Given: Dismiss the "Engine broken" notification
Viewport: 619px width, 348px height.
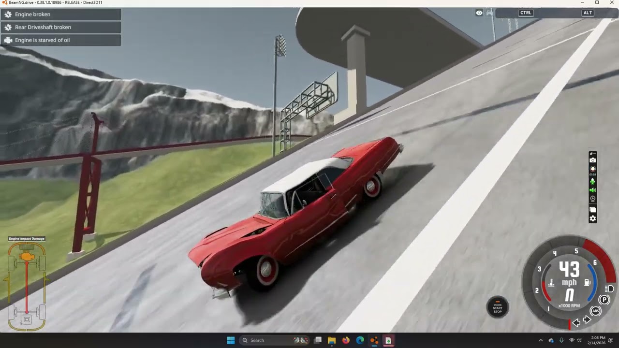Looking at the screenshot, I should (x=61, y=14).
